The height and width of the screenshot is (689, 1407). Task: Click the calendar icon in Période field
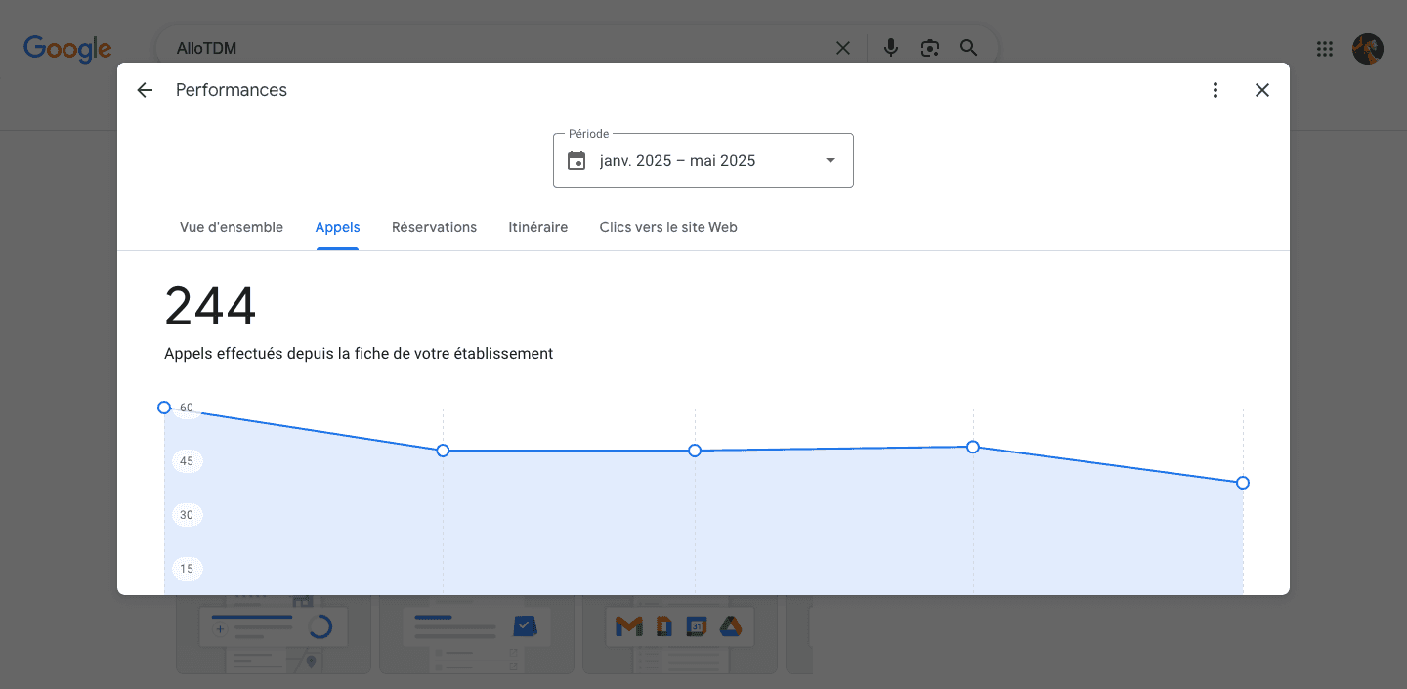coord(576,161)
